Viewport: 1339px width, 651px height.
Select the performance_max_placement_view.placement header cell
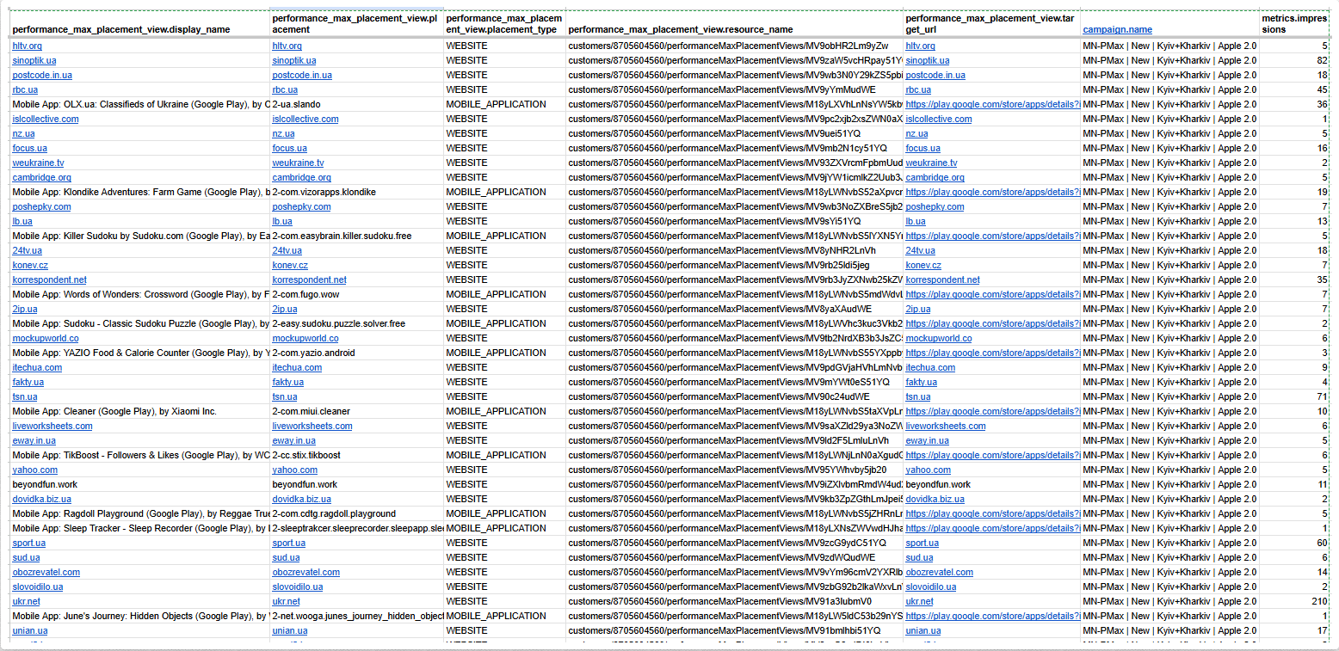[356, 23]
